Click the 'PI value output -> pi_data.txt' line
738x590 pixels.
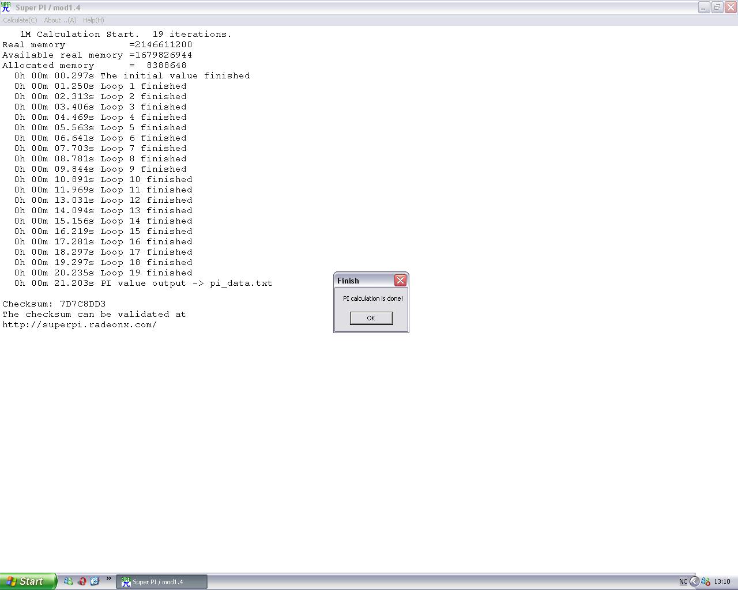pyautogui.click(x=144, y=283)
